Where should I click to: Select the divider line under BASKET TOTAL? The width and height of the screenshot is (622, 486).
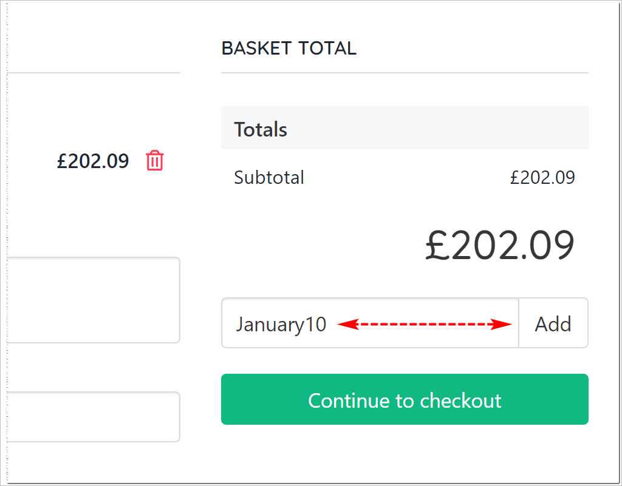tap(405, 73)
